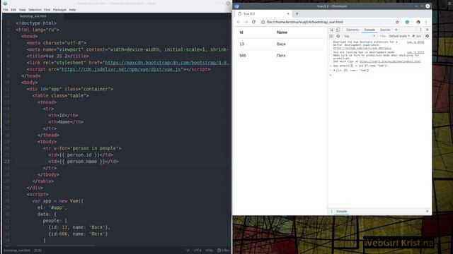Bookmark this page with the star icon
This screenshot has height=254, width=453.
coord(397,22)
